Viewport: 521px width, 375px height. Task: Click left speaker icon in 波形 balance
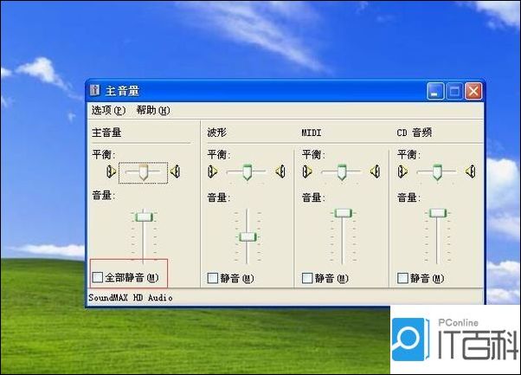pyautogui.click(x=212, y=171)
